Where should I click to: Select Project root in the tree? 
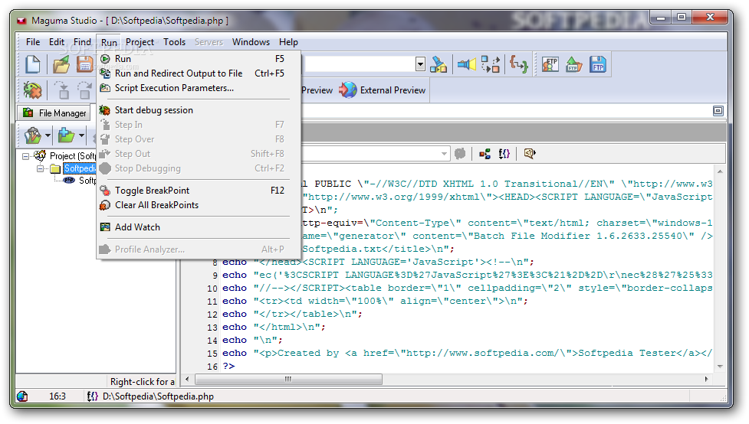73,156
